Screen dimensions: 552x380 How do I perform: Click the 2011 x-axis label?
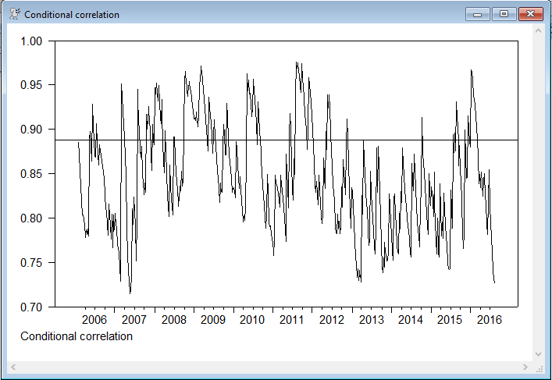coord(291,320)
